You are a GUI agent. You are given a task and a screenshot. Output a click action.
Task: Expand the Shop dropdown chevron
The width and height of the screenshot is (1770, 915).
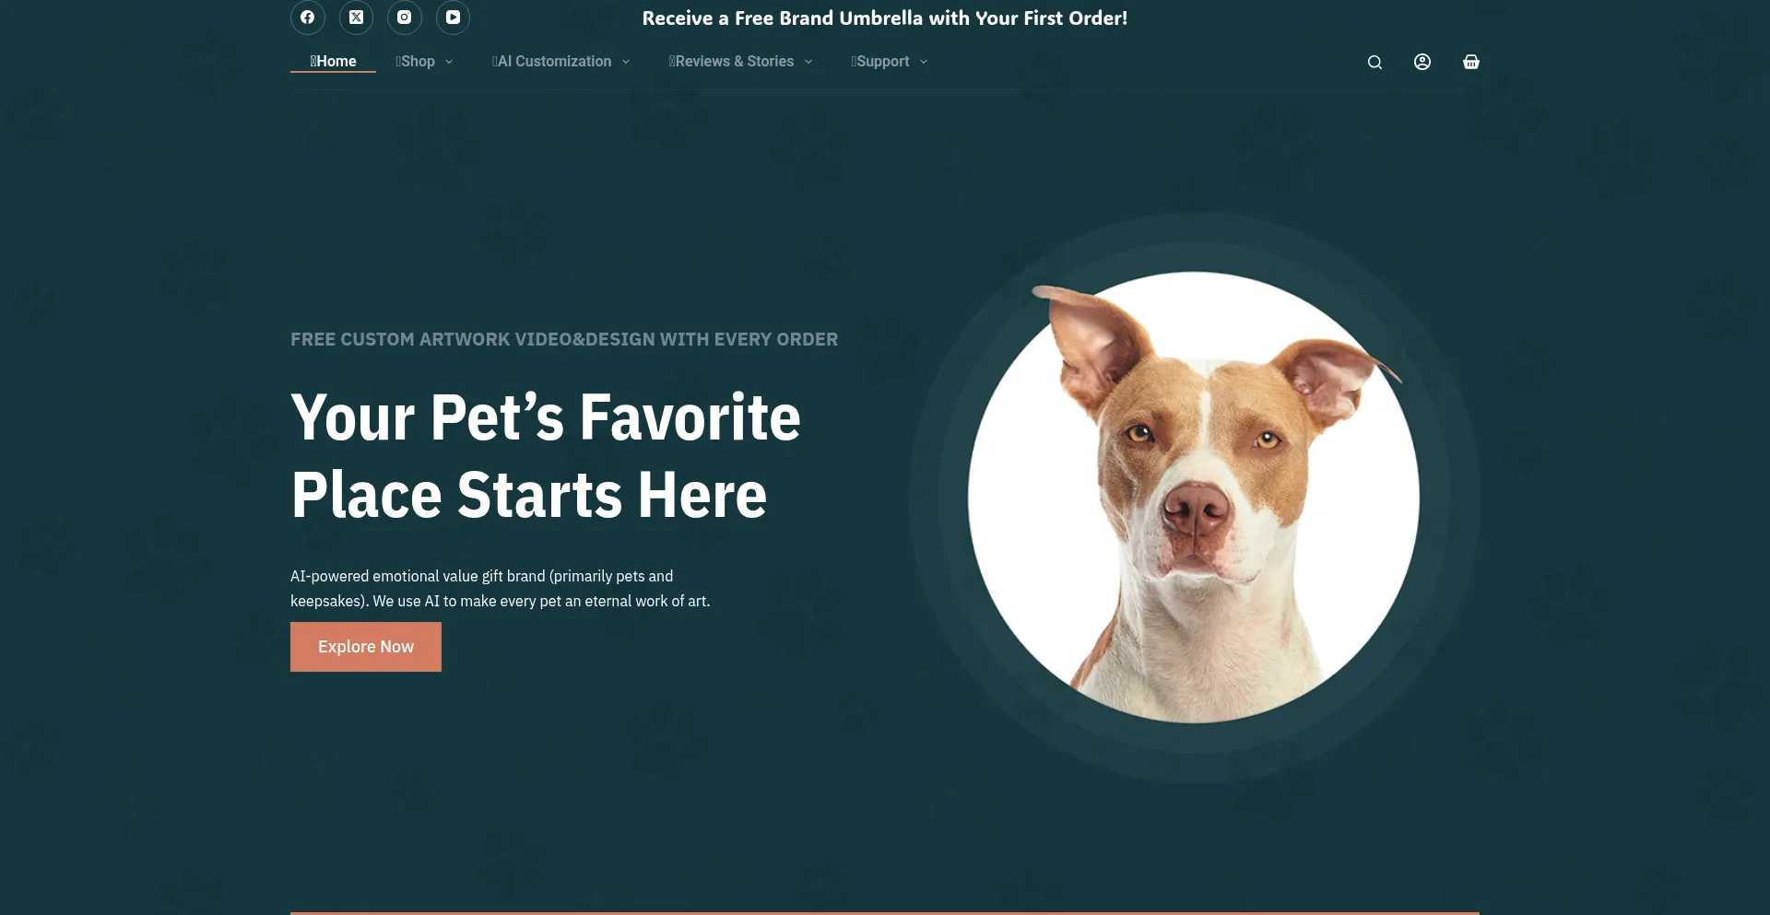pyautogui.click(x=449, y=62)
